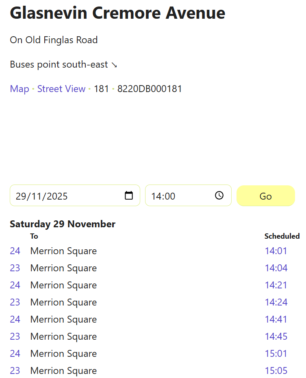Open the 15:05 scheduled departure
Screen dimensions: 306x378
pyautogui.click(x=276, y=371)
